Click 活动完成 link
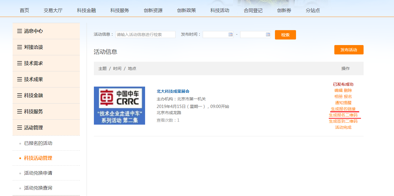This screenshot has width=394, height=196. point(343,127)
